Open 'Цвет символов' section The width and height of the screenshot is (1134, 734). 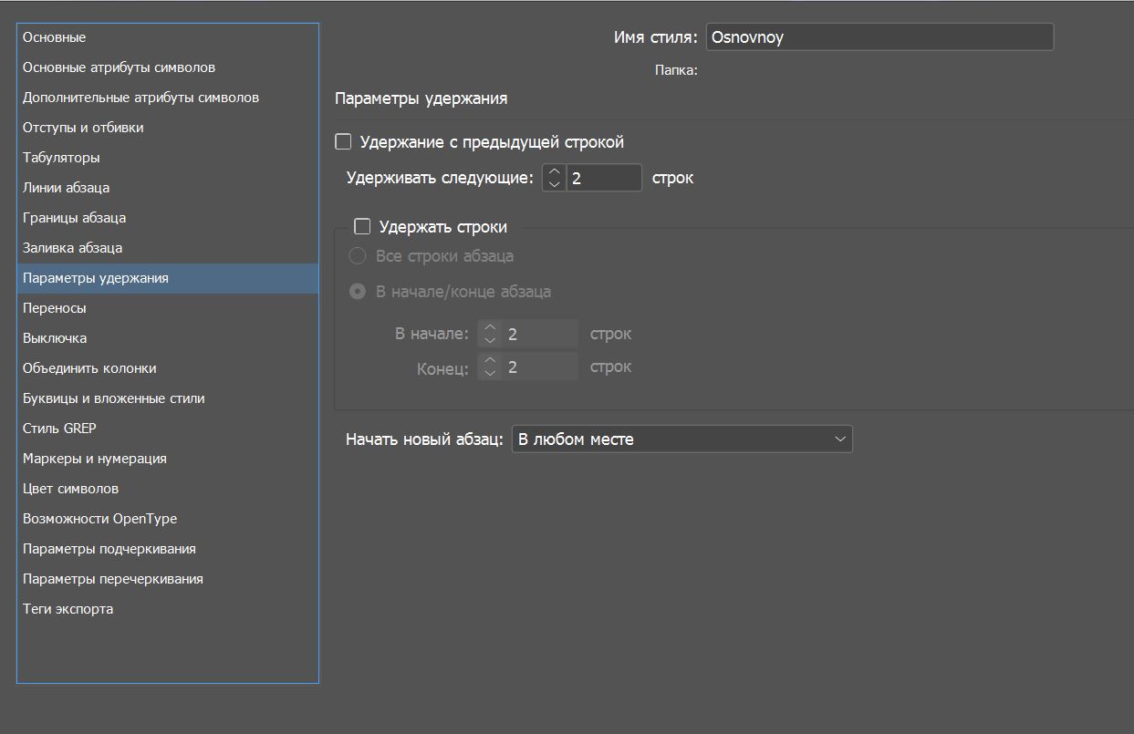70,489
